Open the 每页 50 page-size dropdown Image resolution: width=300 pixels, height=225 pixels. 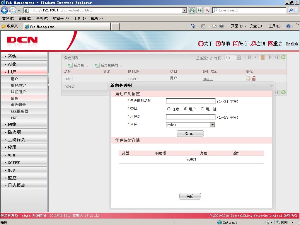[238, 58]
